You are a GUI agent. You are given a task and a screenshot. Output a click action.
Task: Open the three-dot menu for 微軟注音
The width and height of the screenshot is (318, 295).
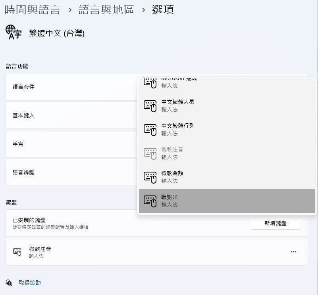[293, 252]
